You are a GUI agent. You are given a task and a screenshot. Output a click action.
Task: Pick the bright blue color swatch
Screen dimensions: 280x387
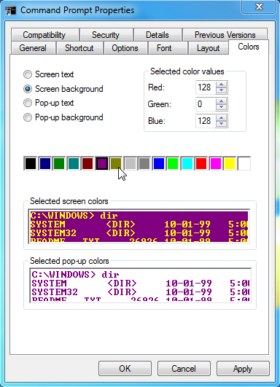[159, 163]
